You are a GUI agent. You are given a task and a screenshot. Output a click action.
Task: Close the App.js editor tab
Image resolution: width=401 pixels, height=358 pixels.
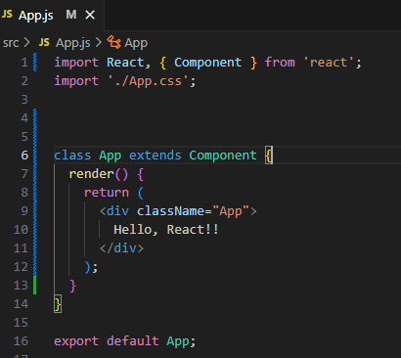pos(90,15)
